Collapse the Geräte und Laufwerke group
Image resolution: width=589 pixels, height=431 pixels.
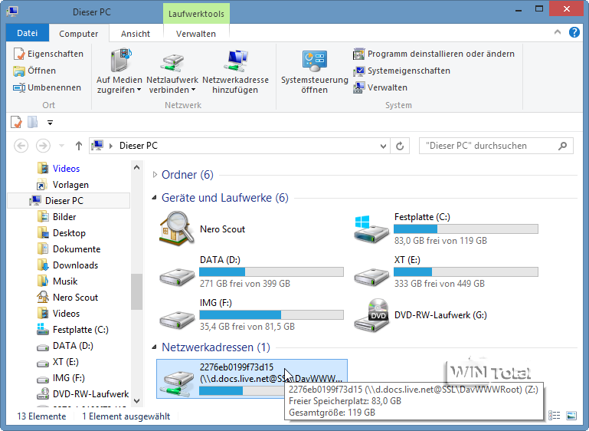coord(155,197)
